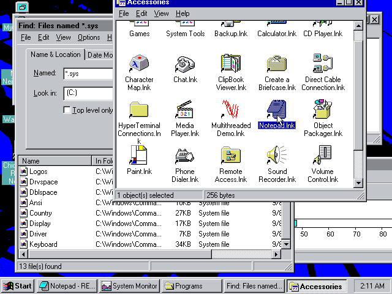Screen dimensions: 392x294
Task: Click the Look in drive field
Action: pos(88,93)
